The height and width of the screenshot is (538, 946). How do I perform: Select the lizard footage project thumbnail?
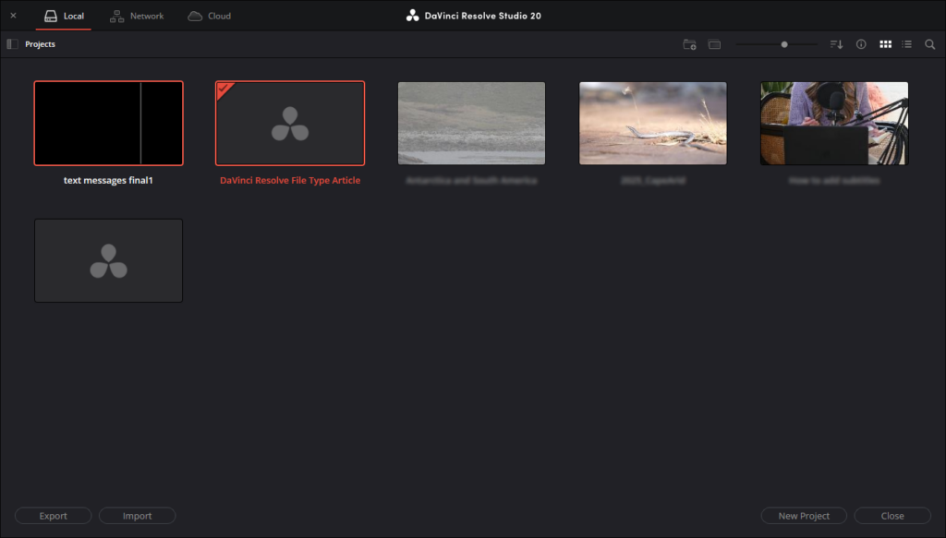(x=653, y=123)
